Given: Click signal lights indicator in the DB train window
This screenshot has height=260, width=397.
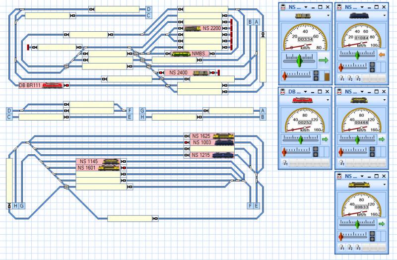Looking at the screenshot, I should pyautogui.click(x=316, y=152).
